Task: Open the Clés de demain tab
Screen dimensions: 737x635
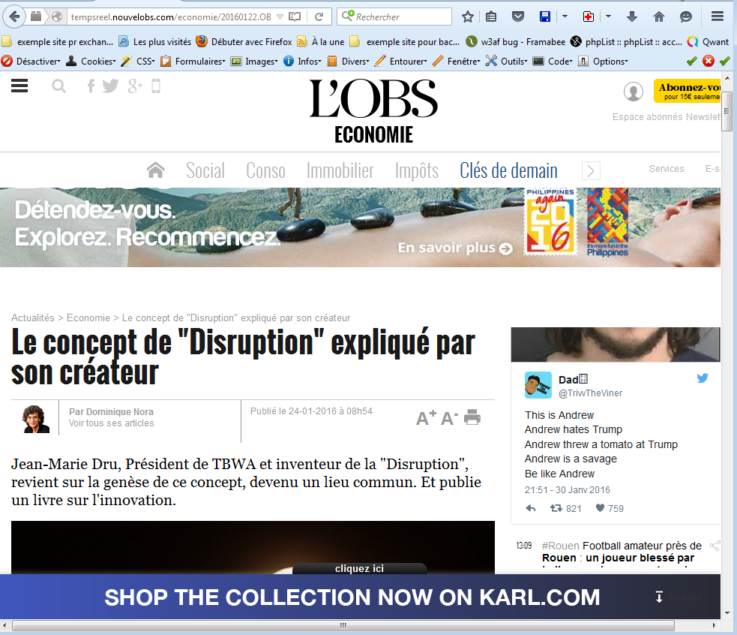Action: coord(508,170)
